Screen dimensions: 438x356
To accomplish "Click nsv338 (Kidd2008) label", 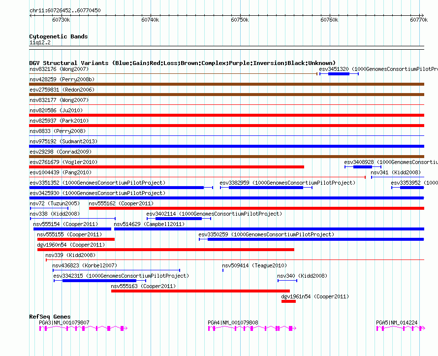I will (x=55, y=214).
